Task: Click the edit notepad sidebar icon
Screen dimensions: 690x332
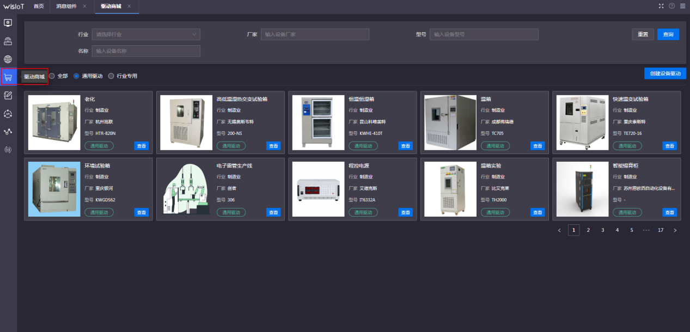Action: pos(8,95)
